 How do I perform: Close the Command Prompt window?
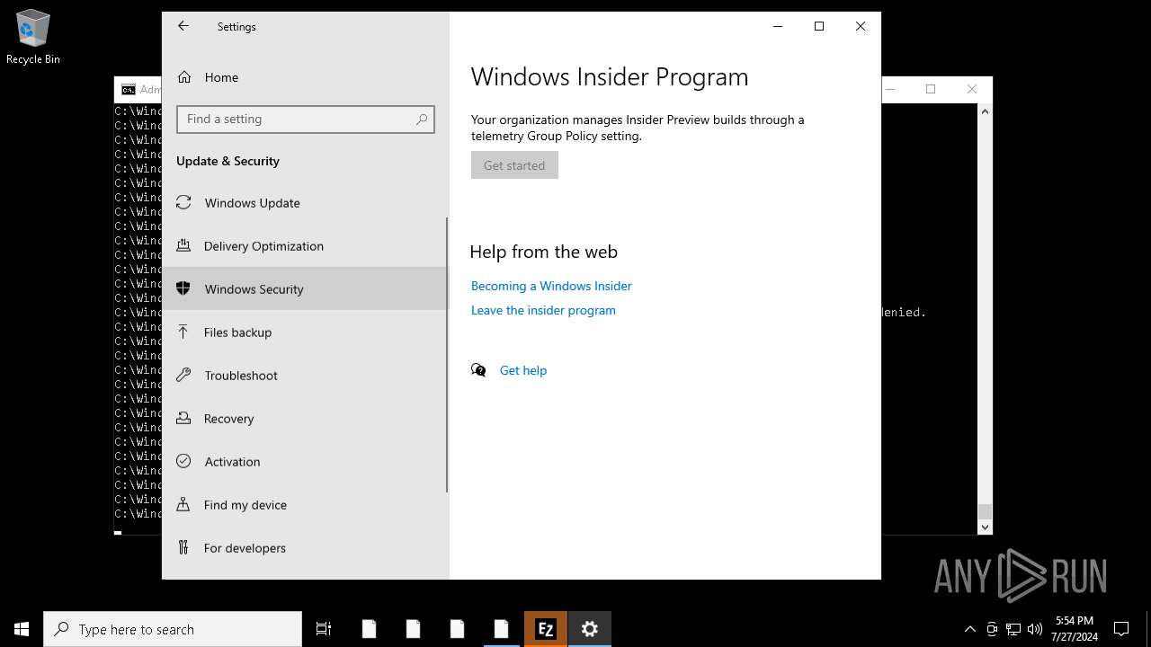coord(972,89)
